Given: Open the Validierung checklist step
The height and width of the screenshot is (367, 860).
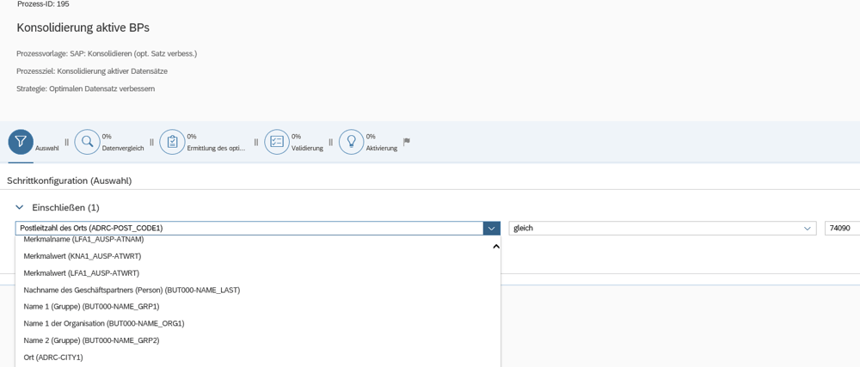Looking at the screenshot, I should (276, 142).
